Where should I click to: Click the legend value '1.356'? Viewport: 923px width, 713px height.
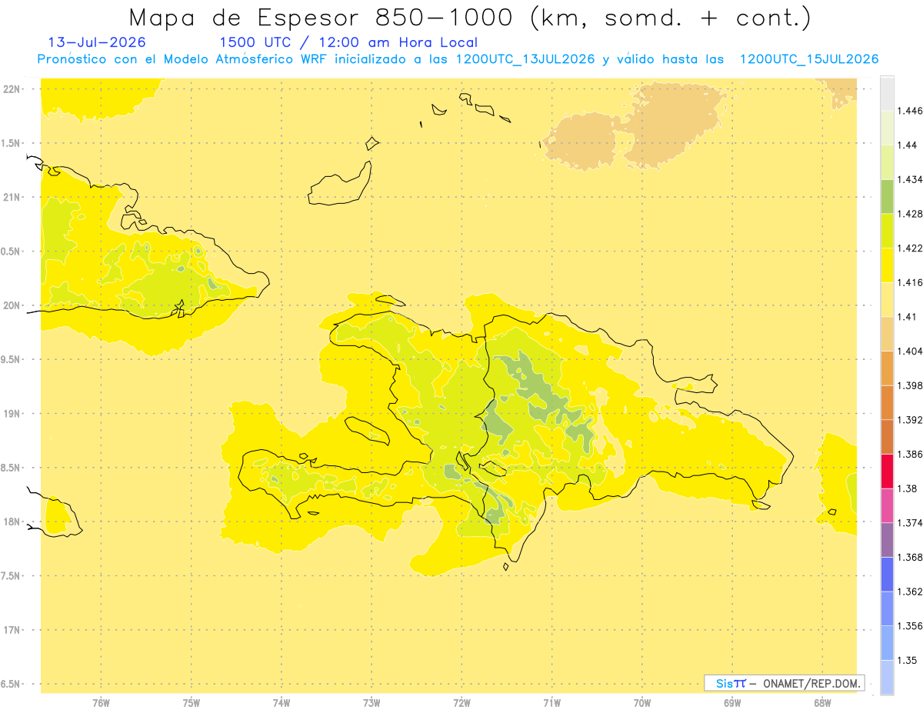tap(910, 626)
